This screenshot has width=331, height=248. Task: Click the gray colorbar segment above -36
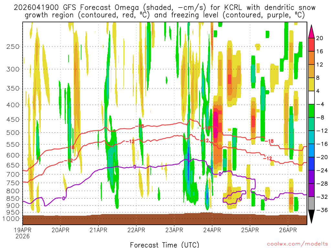pos(311,203)
